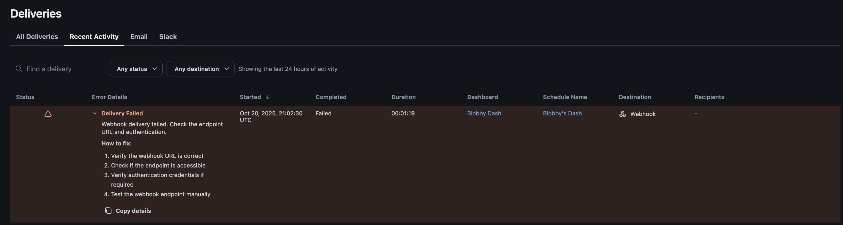The width and height of the screenshot is (843, 225).
Task: Switch to the All Deliveries tab
Action: 37,36
